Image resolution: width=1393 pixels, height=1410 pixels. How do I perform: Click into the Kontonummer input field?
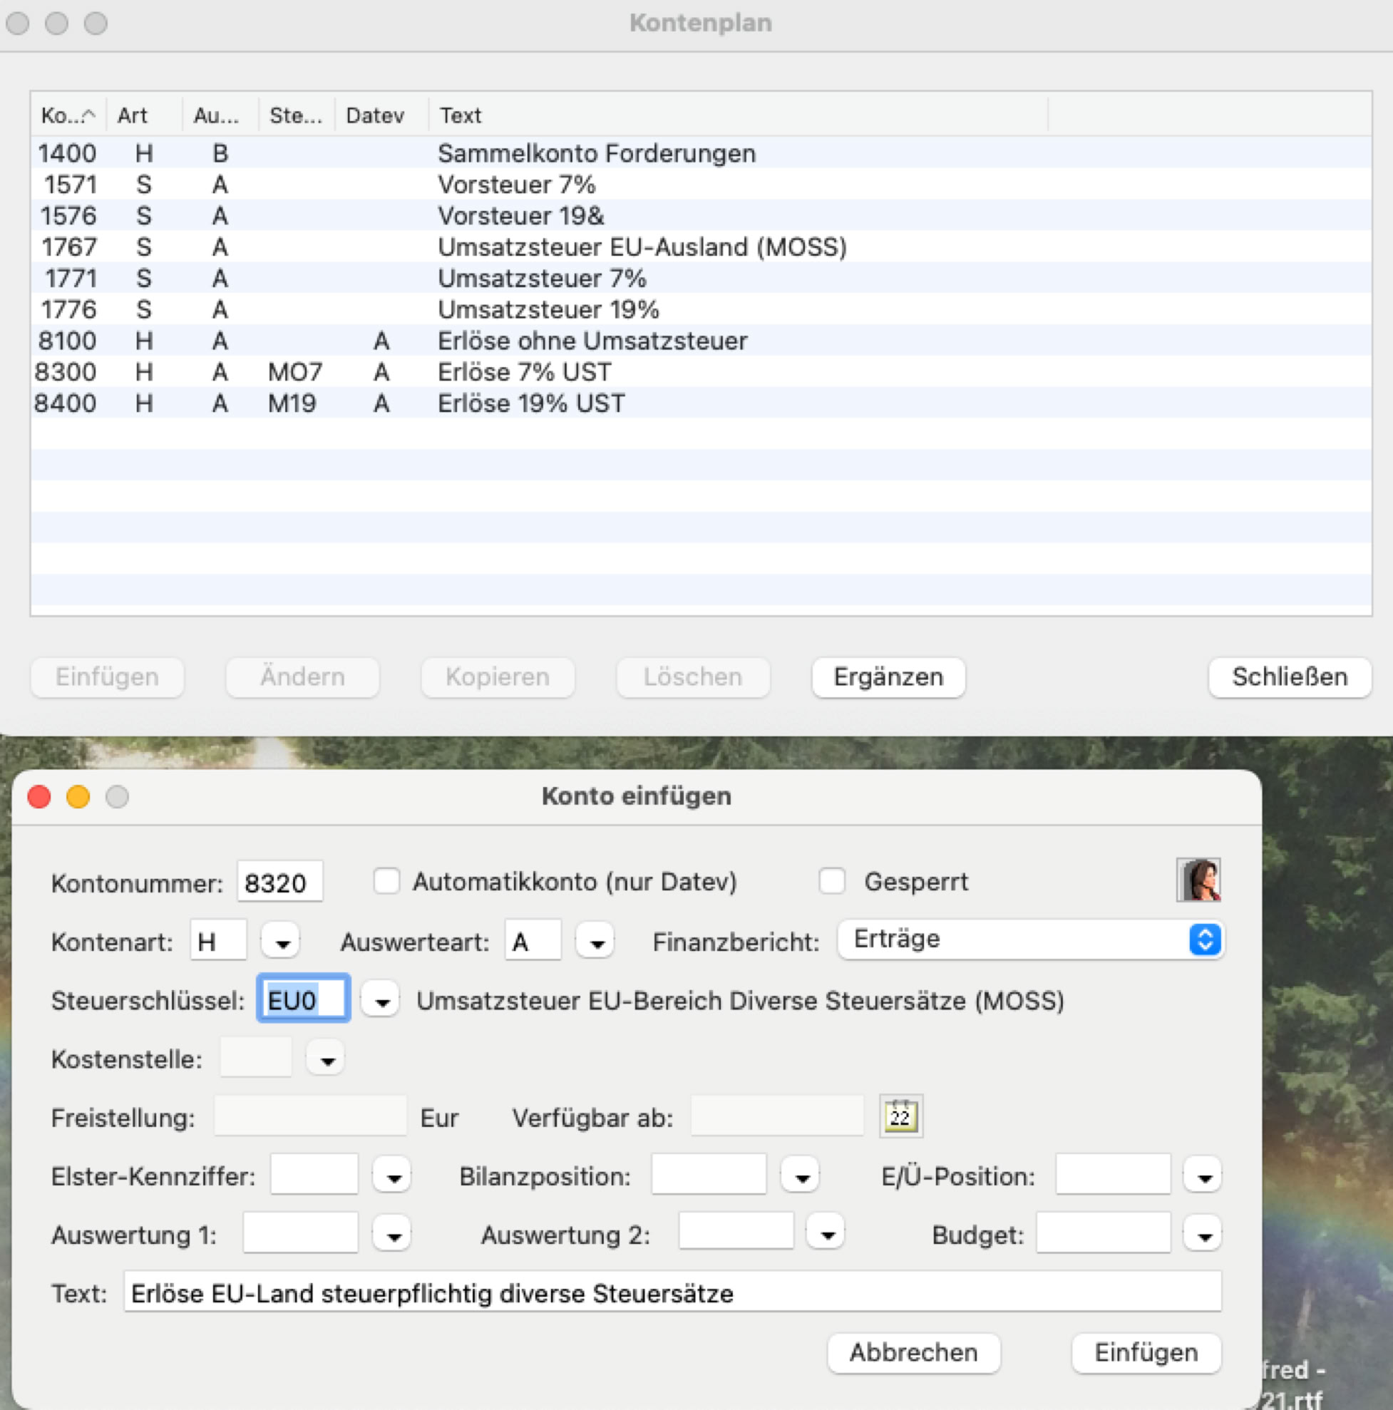pyautogui.click(x=279, y=882)
